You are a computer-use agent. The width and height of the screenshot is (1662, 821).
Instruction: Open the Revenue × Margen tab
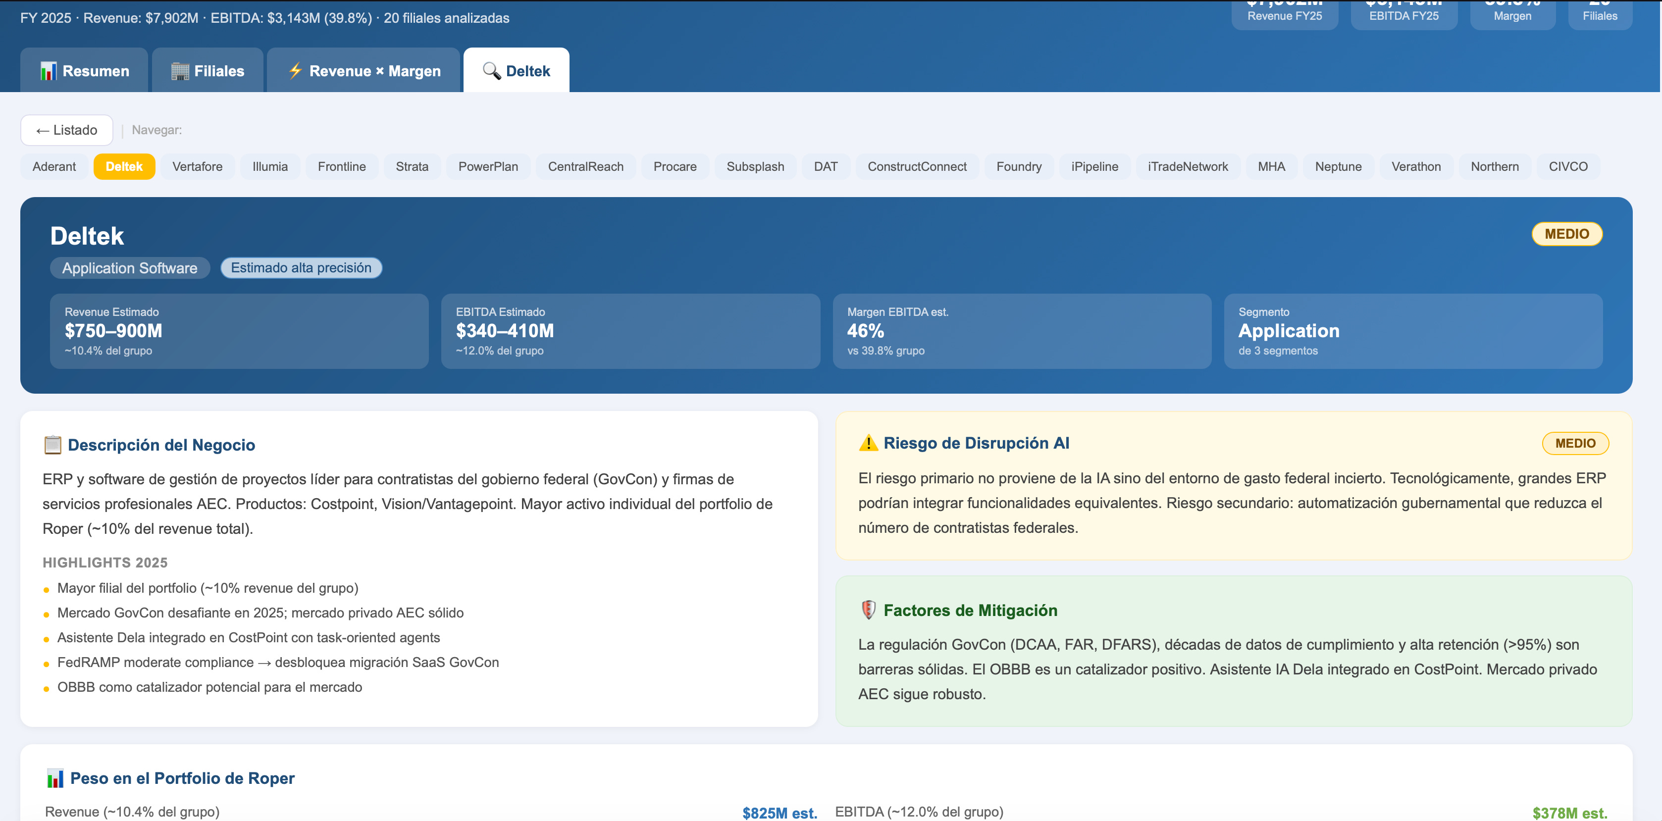tap(363, 71)
